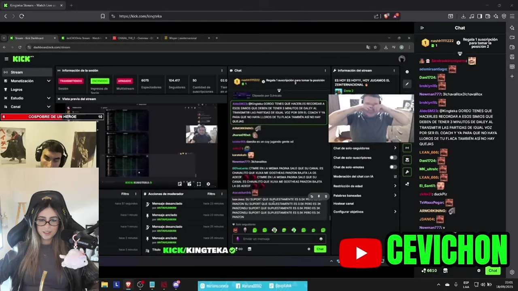Open Brave browser from the taskbar
This screenshot has width=518, height=291.
pos(128,285)
